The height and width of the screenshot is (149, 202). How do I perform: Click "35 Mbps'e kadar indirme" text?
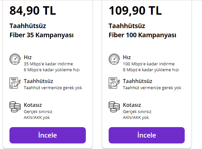pyautogui.click(x=48, y=64)
